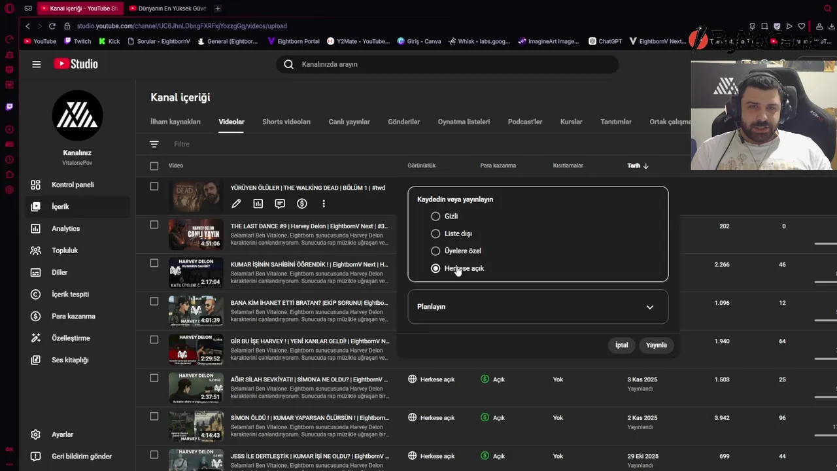Check the box for KUMAR İŞİNİN SAHİBİNİ video
This screenshot has height=471, width=837.
point(154,263)
